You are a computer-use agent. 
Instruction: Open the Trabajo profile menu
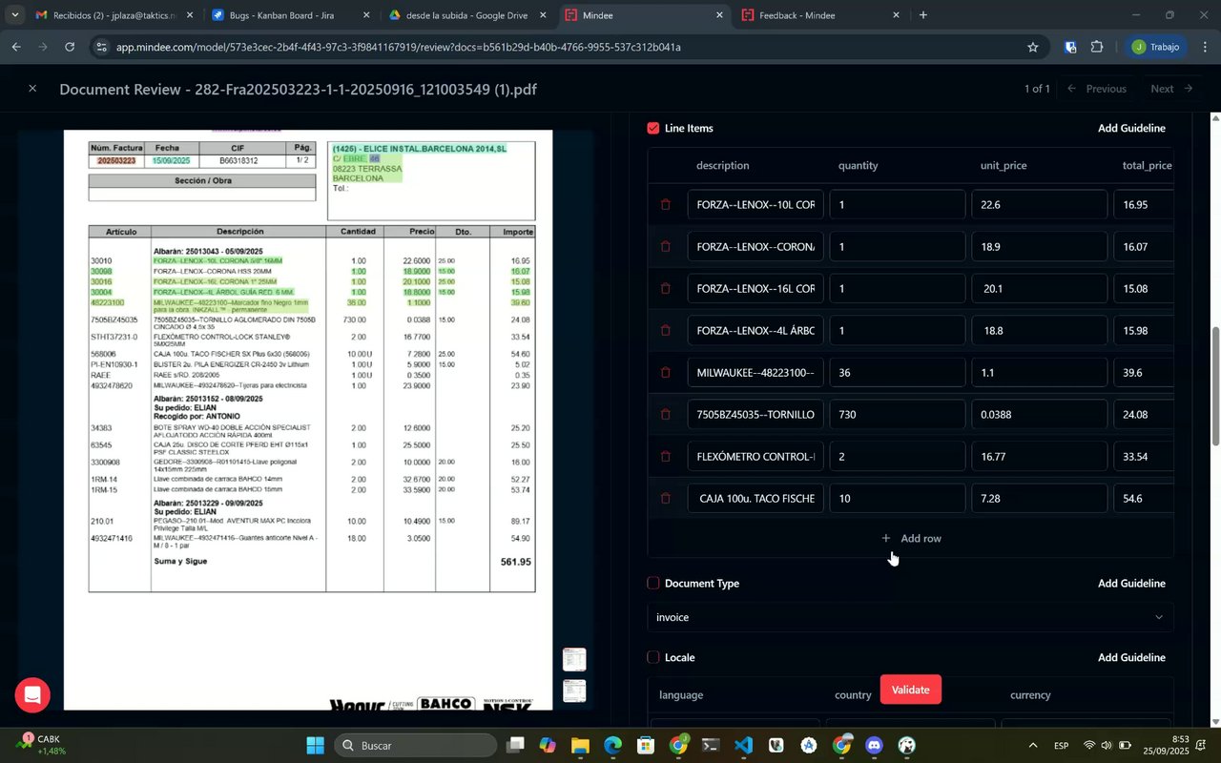coord(1156,47)
